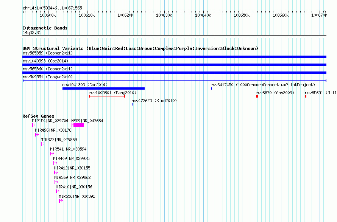Open the nsv1040993 (Coe2014) label
This screenshot has height=222, width=337.
click(45, 61)
